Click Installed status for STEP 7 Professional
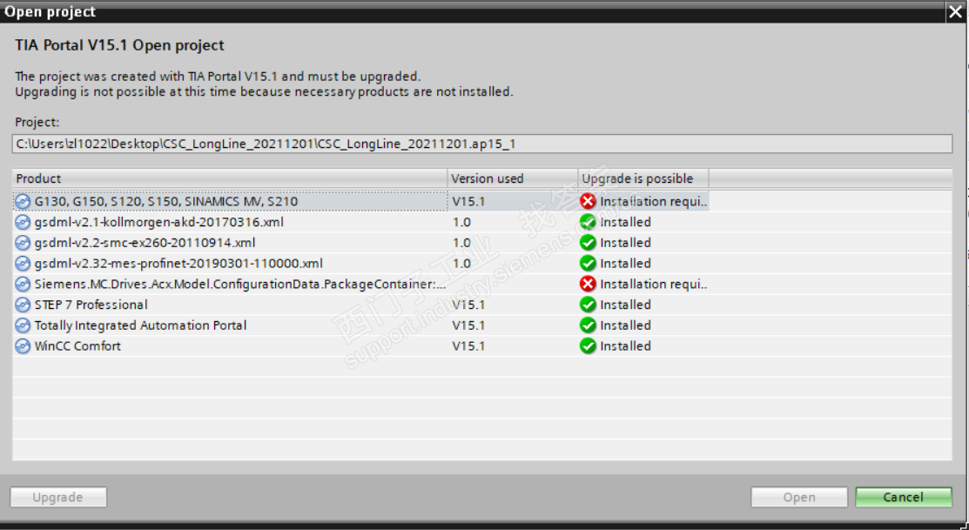969x530 pixels. pyautogui.click(x=625, y=305)
